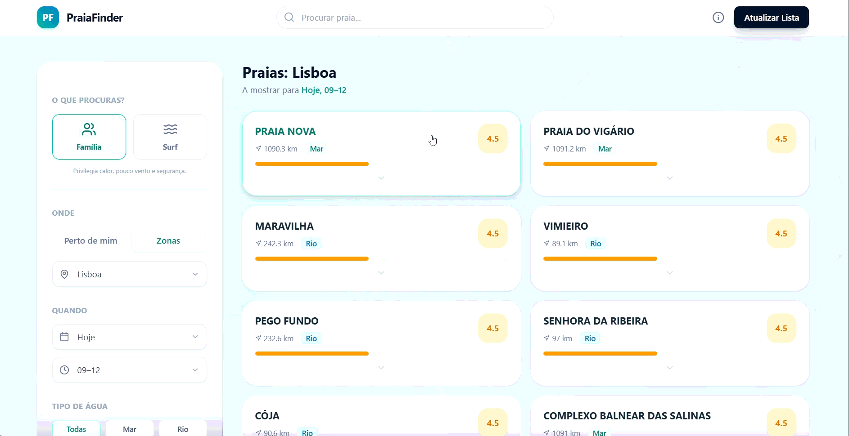Screen dimensions: 849x436
Task: Click the orange score bar on Pego Fundo
Action: click(312, 354)
